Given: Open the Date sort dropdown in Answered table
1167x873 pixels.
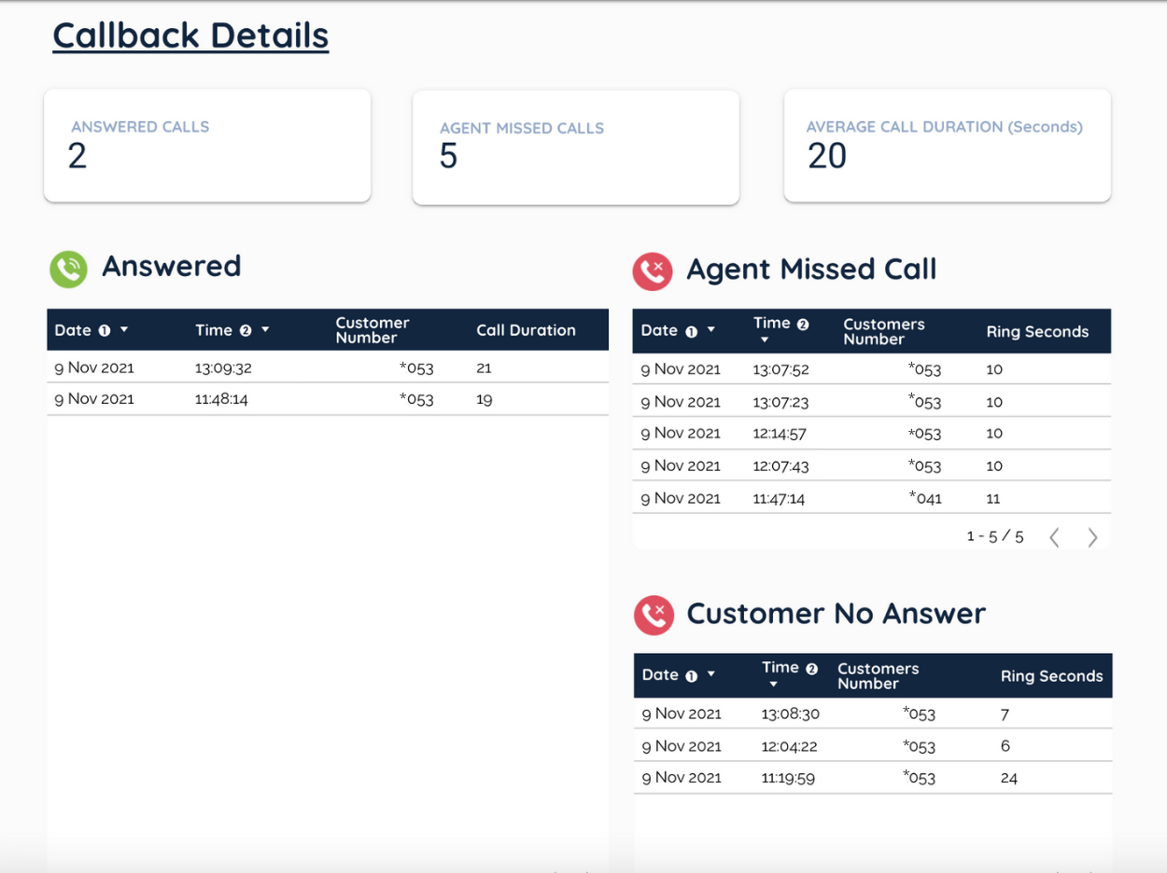Looking at the screenshot, I should click(124, 330).
